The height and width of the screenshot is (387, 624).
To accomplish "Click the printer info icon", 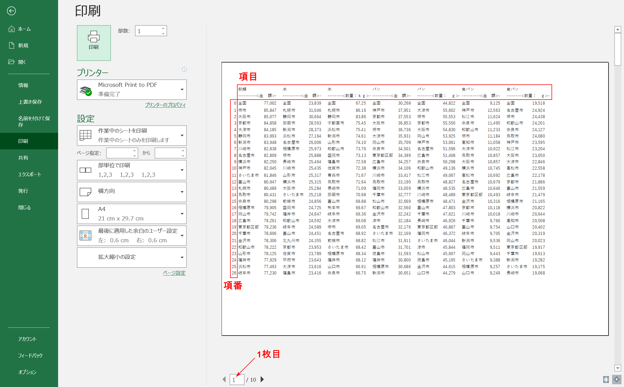I will tap(184, 69).
